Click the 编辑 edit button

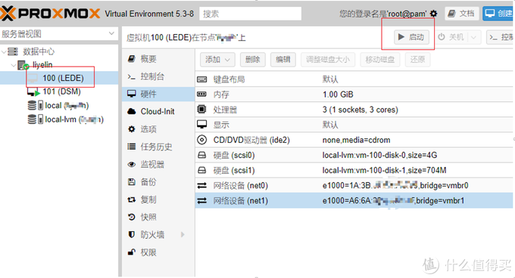(x=282, y=60)
